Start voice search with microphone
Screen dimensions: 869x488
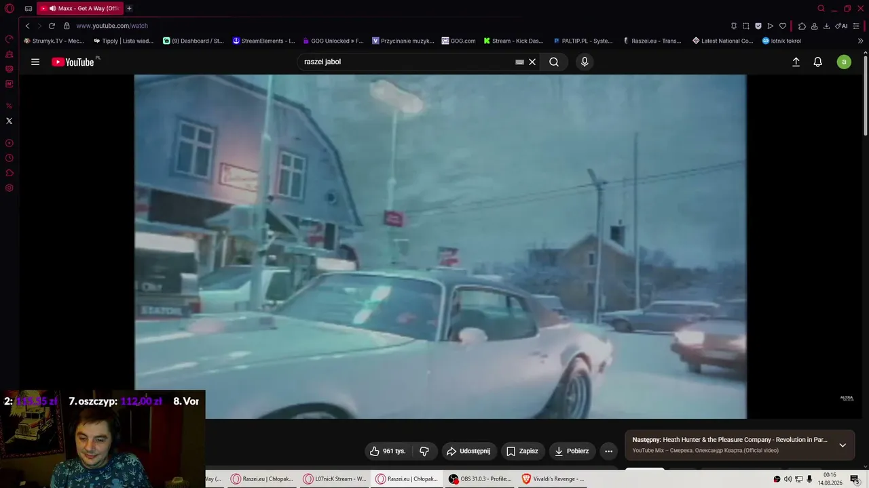click(x=585, y=62)
